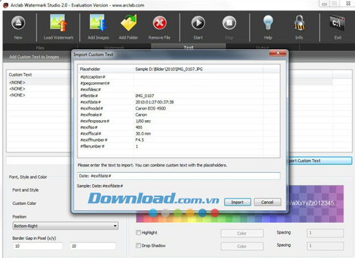Click the Start play icon

[198, 23]
